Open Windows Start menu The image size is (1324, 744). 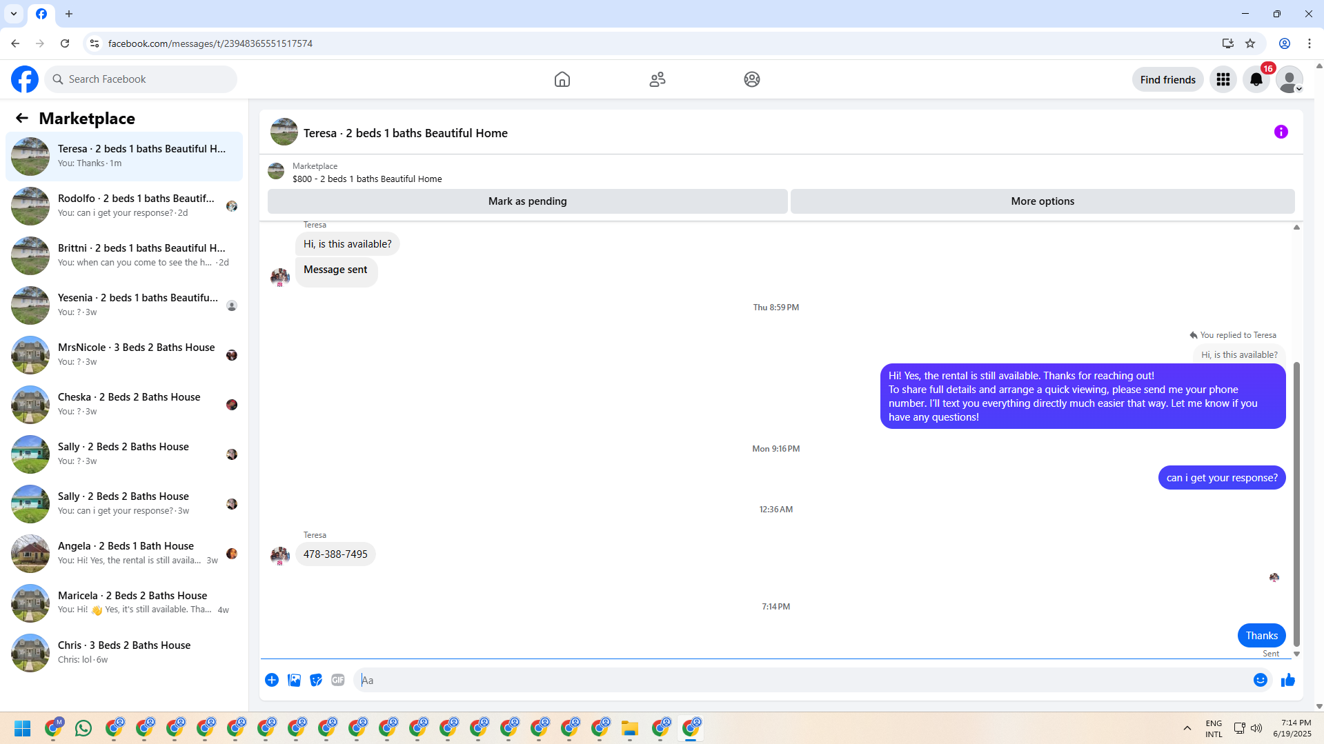click(x=23, y=729)
